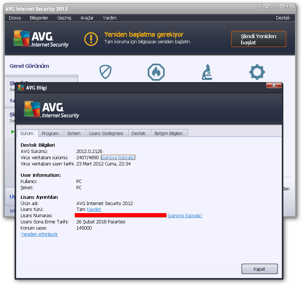Image resolution: width=302 pixels, height=285 pixels.
Task: Copy license number via panoya kopyala link
Action: tap(185, 215)
